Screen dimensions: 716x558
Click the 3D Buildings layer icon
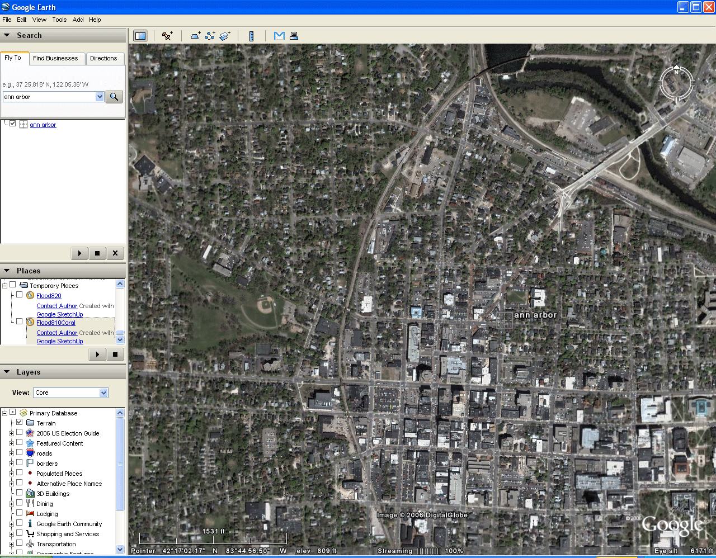tap(30, 493)
